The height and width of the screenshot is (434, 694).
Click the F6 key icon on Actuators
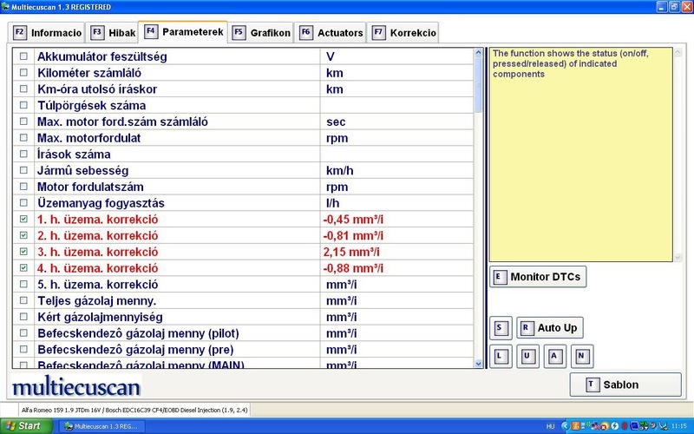pyautogui.click(x=306, y=32)
